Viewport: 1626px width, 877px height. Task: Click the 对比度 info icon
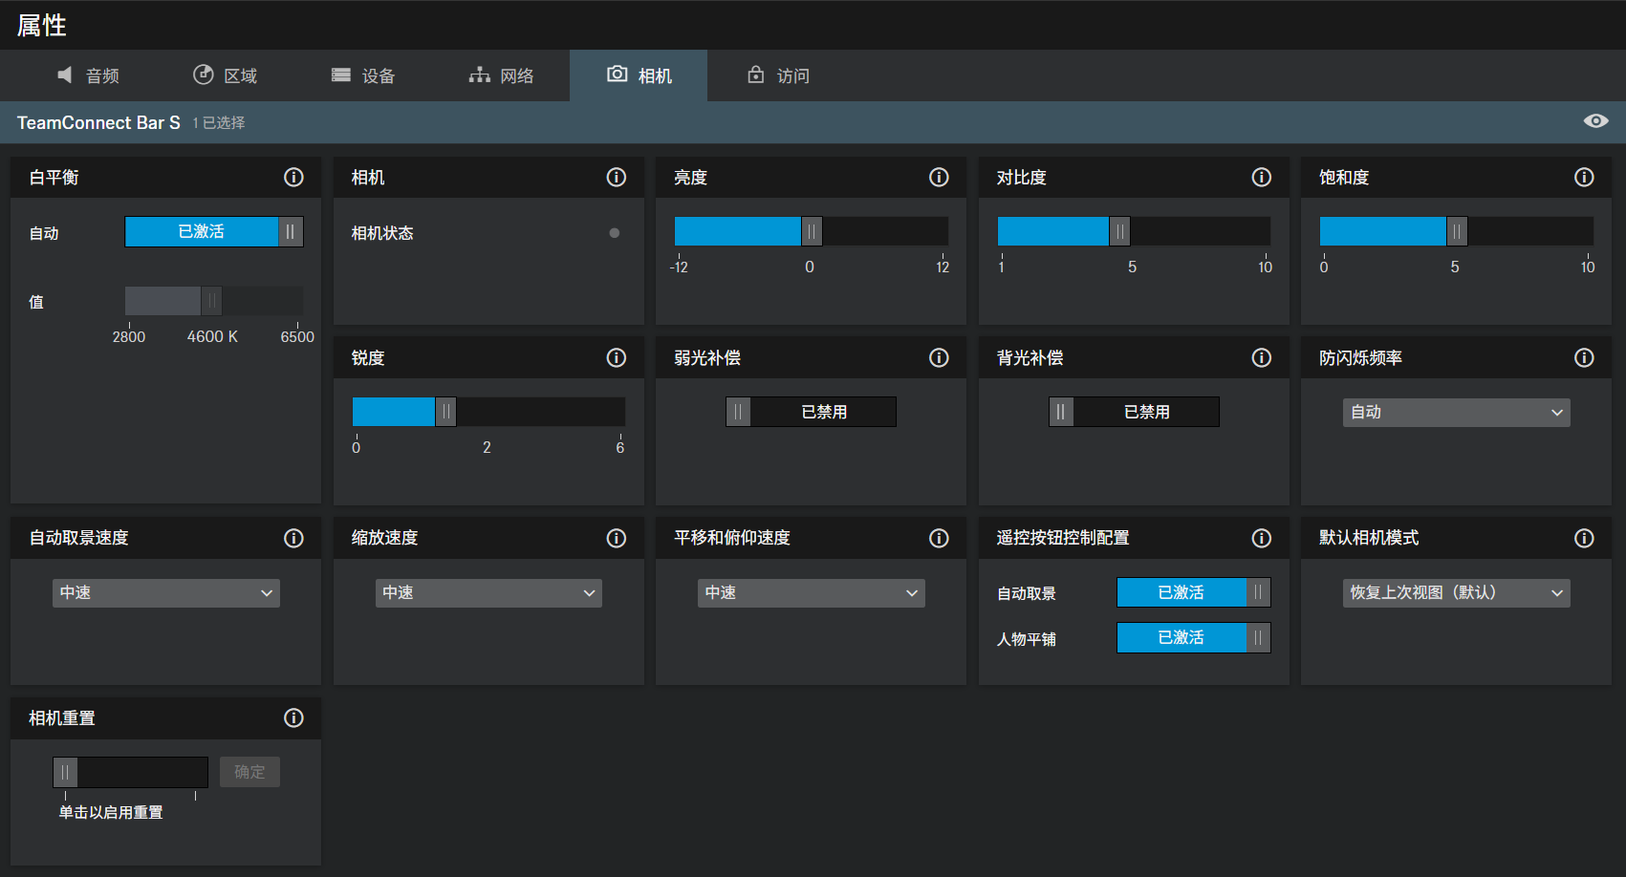[x=1261, y=178]
